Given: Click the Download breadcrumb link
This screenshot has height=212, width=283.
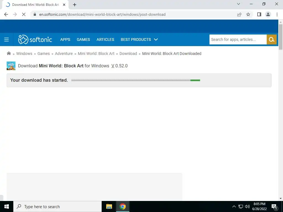Looking at the screenshot, I should pos(128,54).
